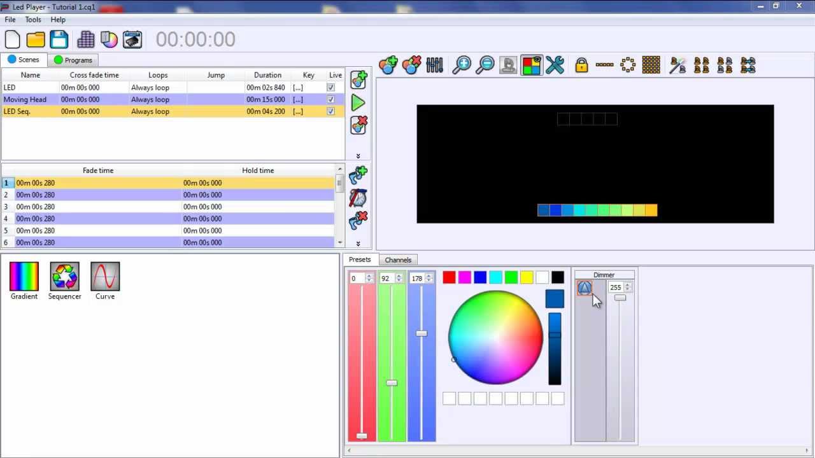Click the camera toolbar icon beside timer
Image resolution: width=815 pixels, height=458 pixels.
[x=132, y=39]
